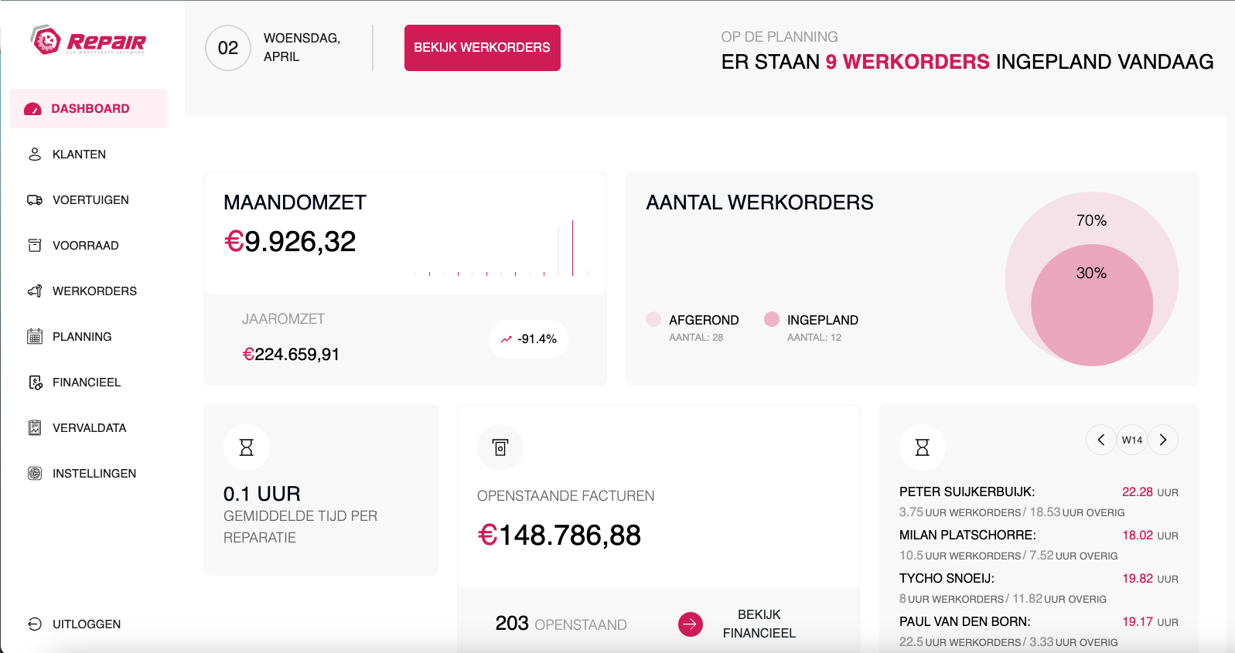Go to previous week with left chevron
The image size is (1235, 653).
pyautogui.click(x=1100, y=440)
